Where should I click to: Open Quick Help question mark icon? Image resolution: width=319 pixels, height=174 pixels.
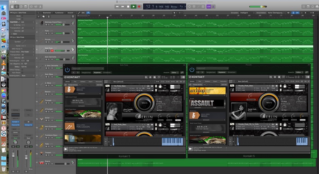(21, 6)
